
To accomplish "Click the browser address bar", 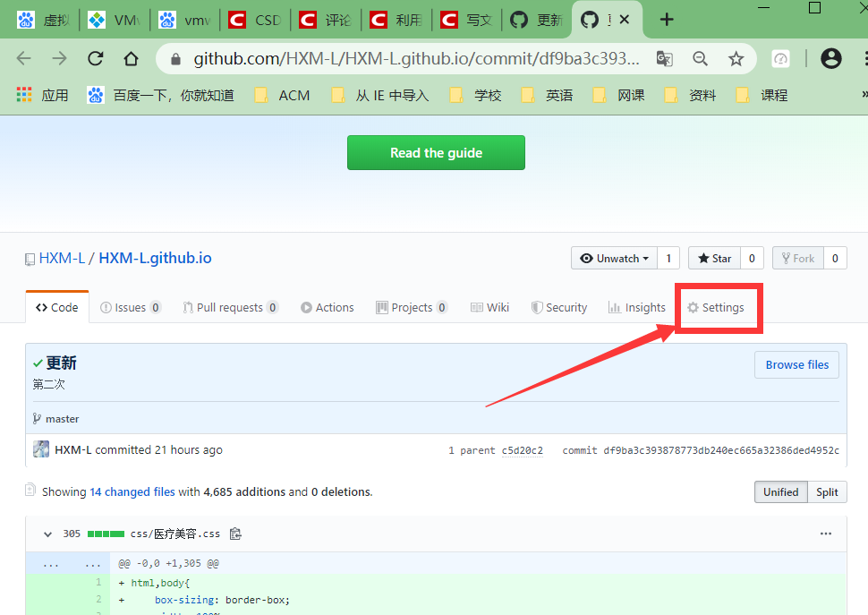I will pos(416,58).
